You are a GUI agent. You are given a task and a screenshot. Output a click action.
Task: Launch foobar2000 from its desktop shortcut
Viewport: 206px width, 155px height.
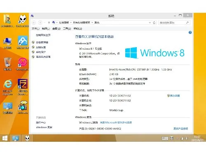[23, 21]
